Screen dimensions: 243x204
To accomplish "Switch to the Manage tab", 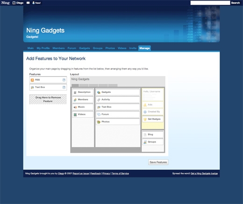I will (x=144, y=48).
